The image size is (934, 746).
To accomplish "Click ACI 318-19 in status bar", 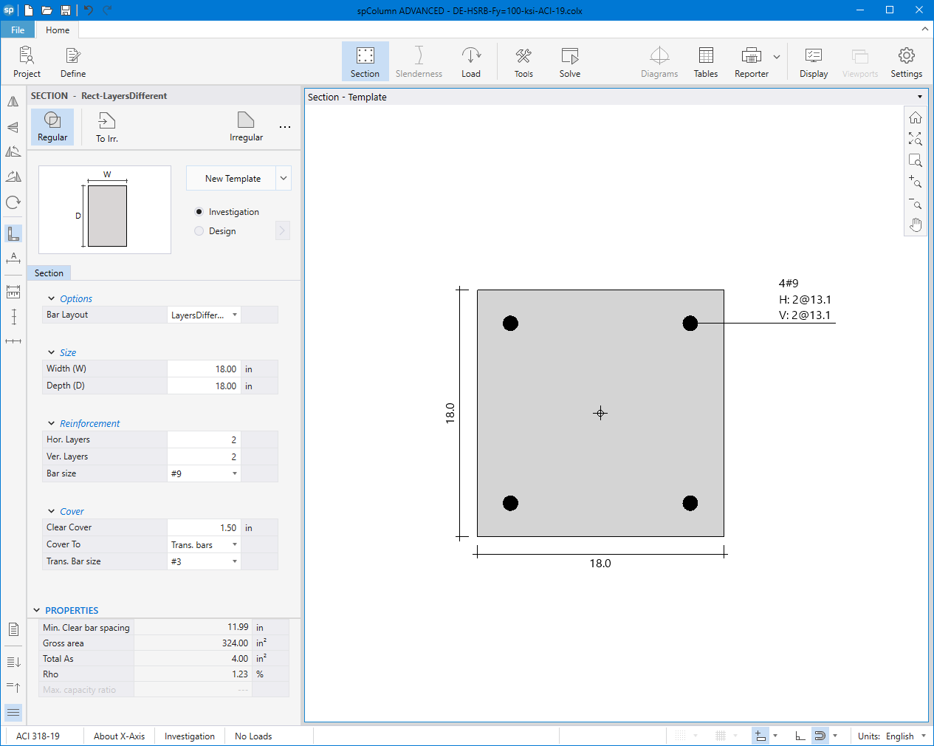I will [38, 736].
